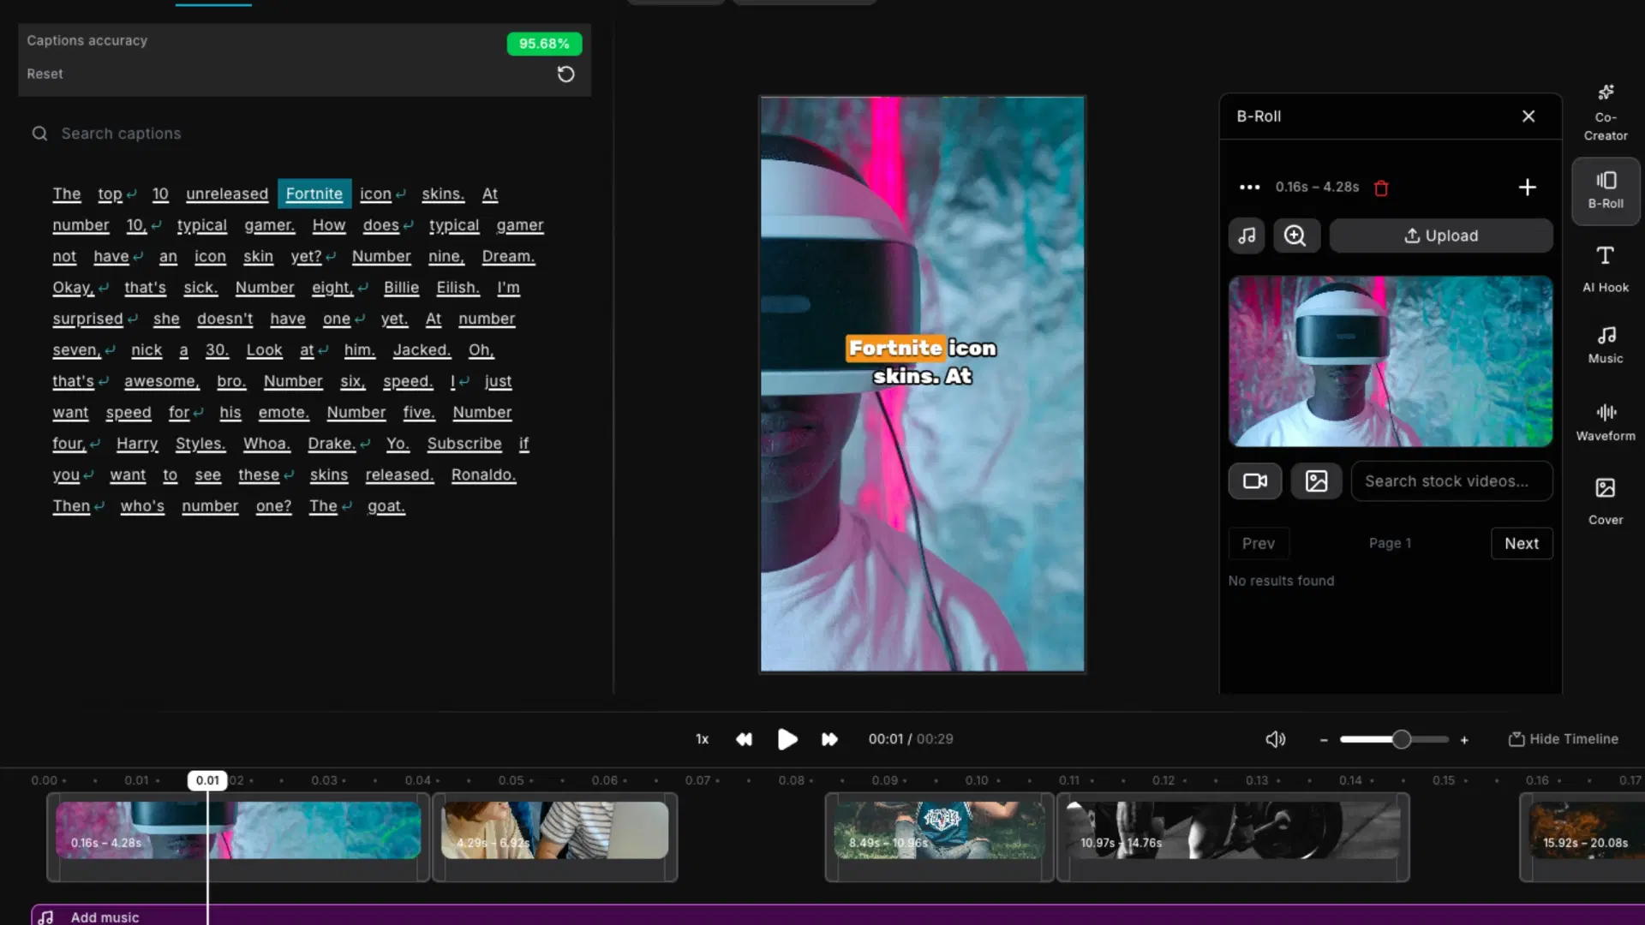
Task: Toggle B-Roll audio with the music note icon
Action: click(x=1247, y=236)
